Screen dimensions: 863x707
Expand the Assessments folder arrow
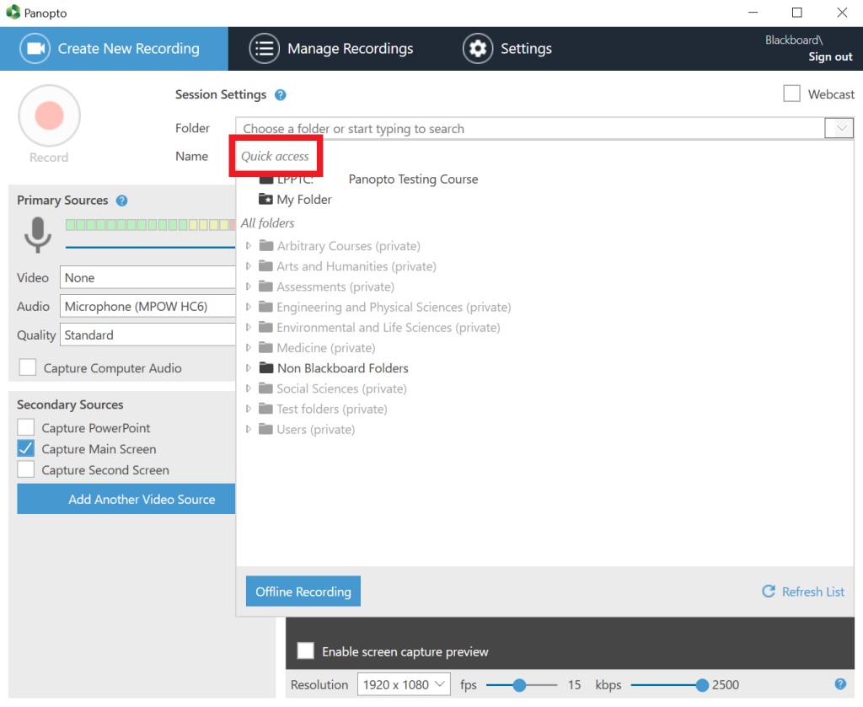[x=249, y=287]
